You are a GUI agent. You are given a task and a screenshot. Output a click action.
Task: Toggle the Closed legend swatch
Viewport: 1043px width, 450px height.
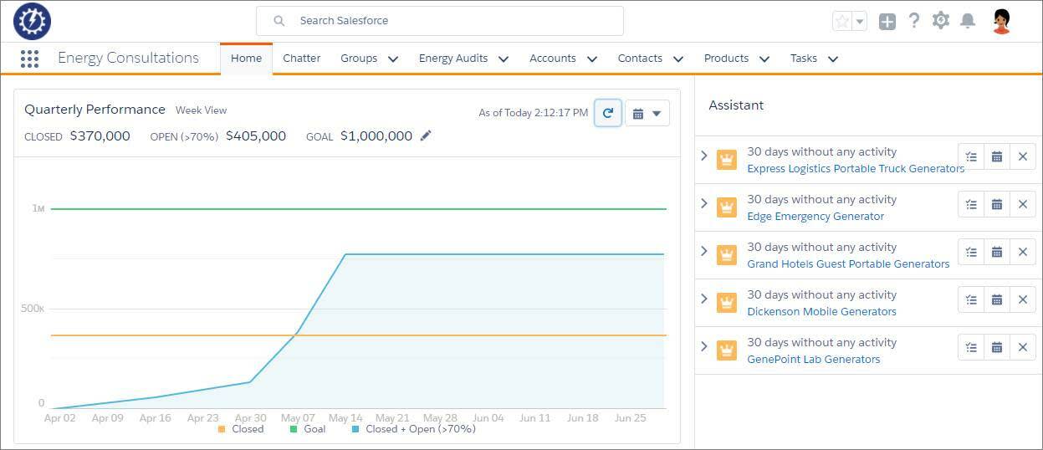[x=222, y=429]
